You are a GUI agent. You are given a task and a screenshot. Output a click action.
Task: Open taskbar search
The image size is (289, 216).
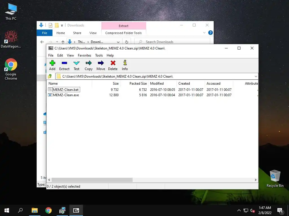(x=20, y=210)
